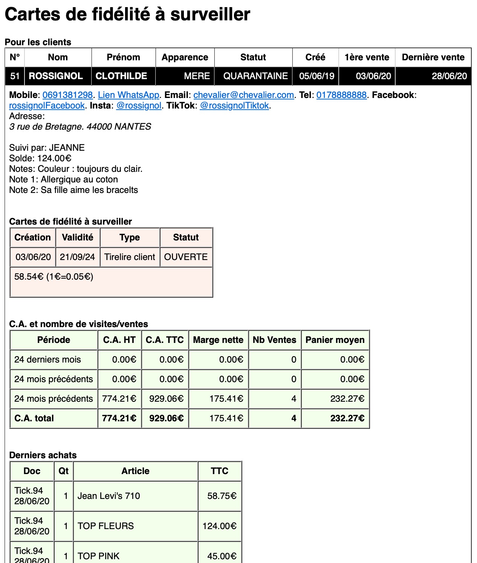This screenshot has width=477, height=563.
Task: Open the rossignolFacebook profile link
Action: click(x=47, y=106)
